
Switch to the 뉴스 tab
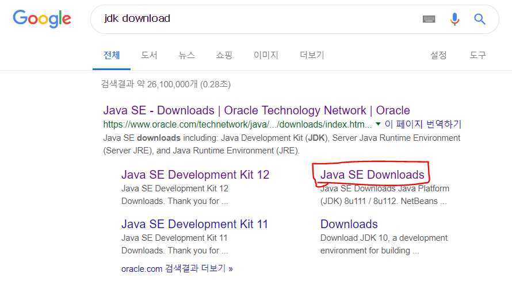(186, 55)
